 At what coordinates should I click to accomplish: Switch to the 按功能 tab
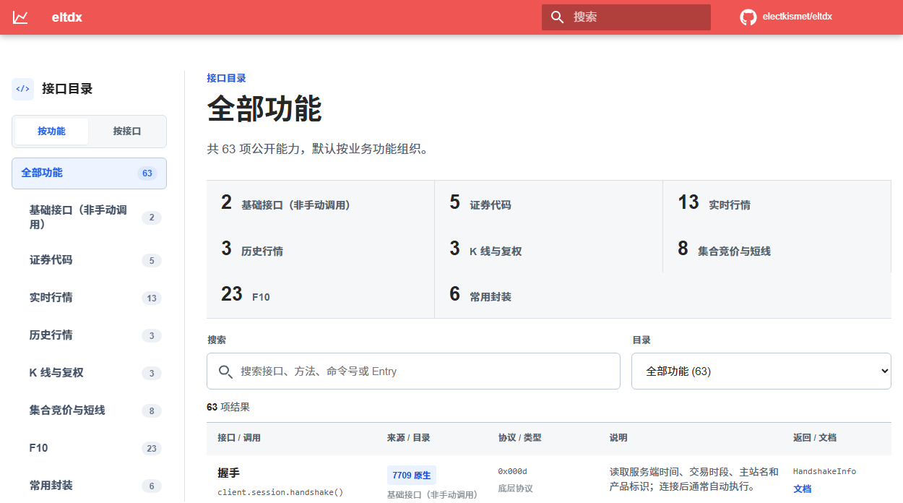click(x=52, y=132)
